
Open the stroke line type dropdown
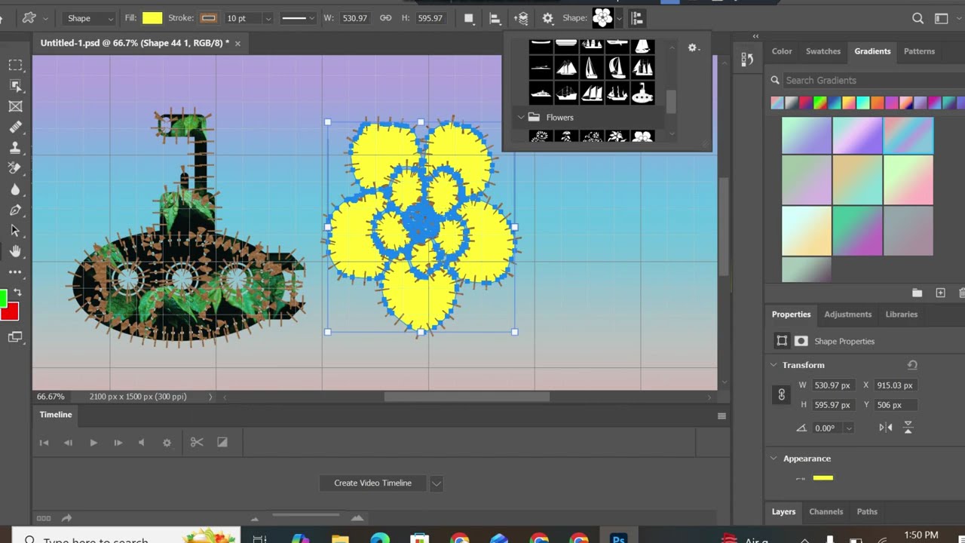tap(298, 18)
